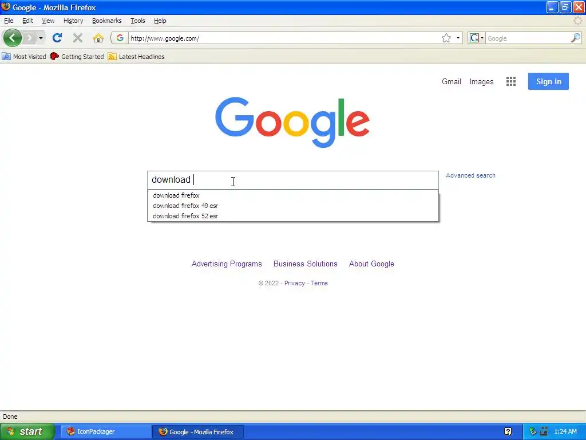This screenshot has height=440, width=586.
Task: Open the Privacy link in footer
Action: [295, 283]
